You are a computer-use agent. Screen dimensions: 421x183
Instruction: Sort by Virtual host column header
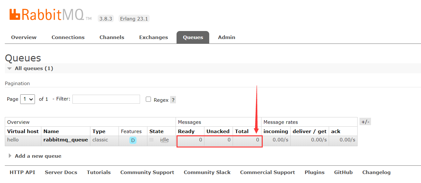pos(23,131)
